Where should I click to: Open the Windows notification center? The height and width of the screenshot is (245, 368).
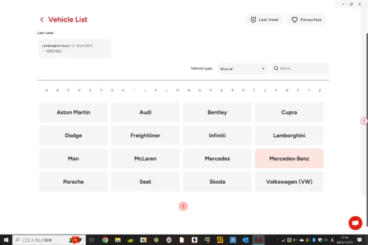coord(359,240)
